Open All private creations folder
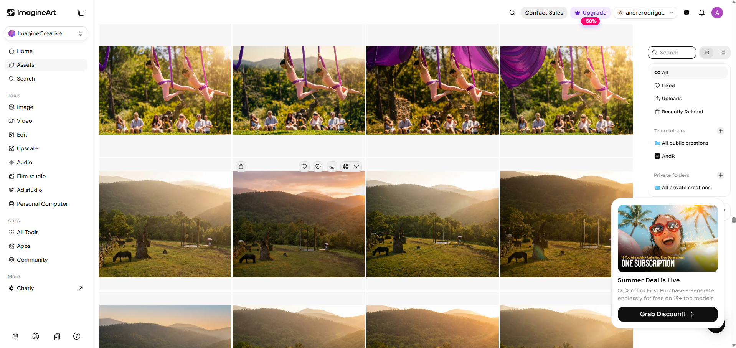 pyautogui.click(x=689, y=188)
